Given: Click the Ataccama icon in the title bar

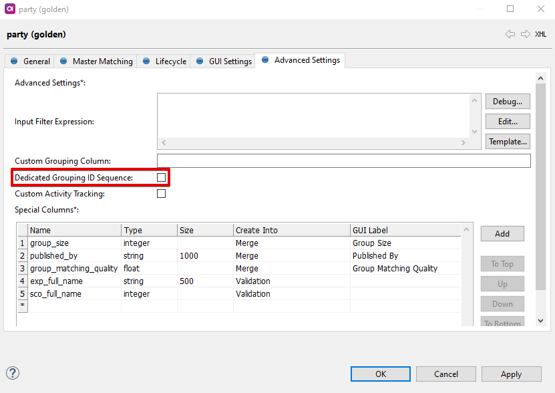Looking at the screenshot, I should pos(9,9).
